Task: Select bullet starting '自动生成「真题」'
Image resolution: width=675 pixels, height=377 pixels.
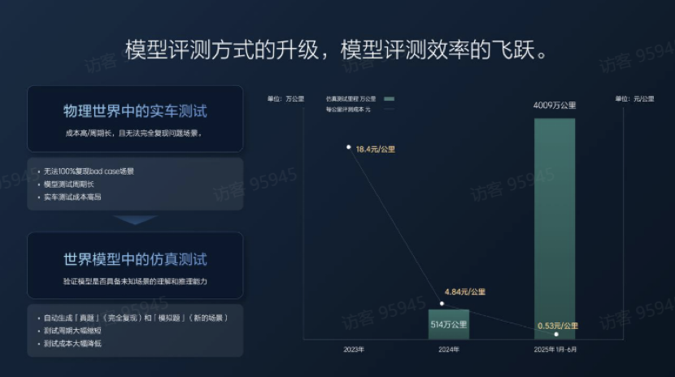Action: tap(136, 318)
